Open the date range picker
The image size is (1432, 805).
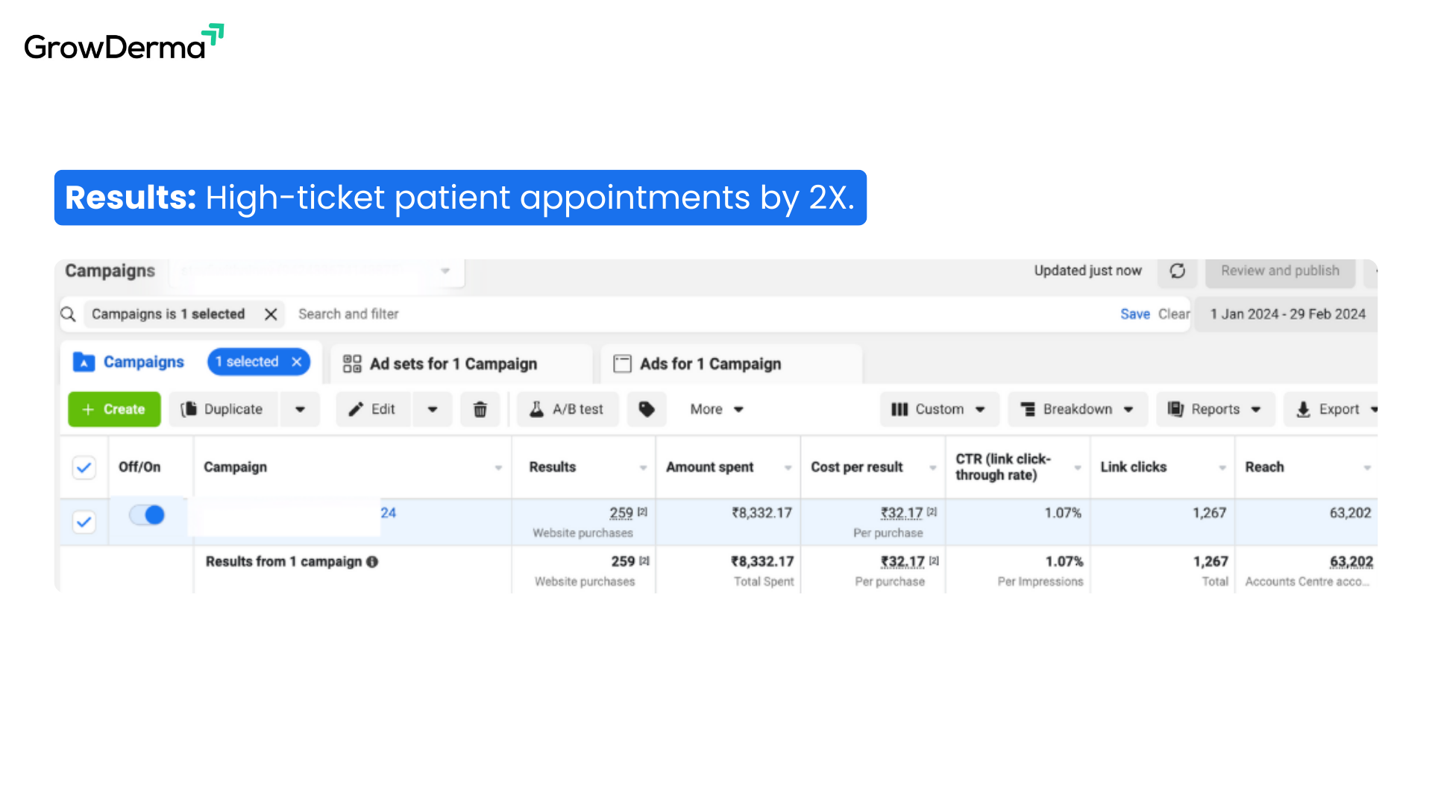click(x=1287, y=315)
